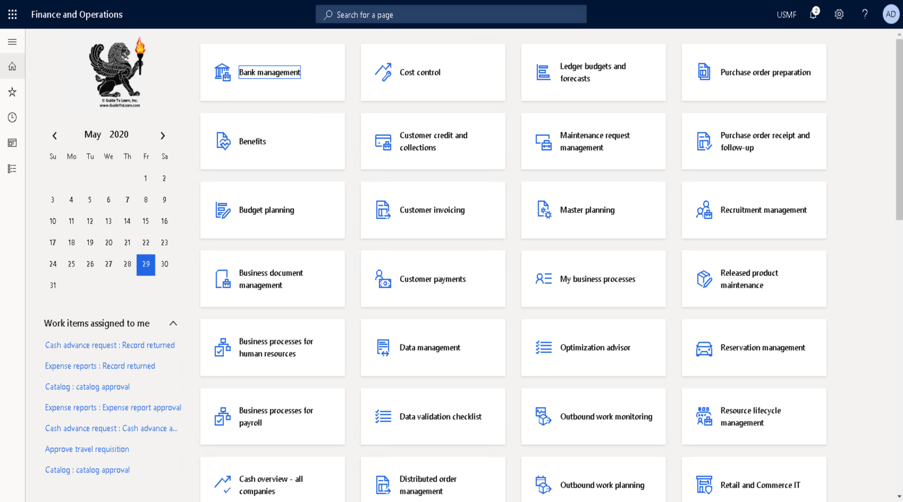Open the settings gear icon
The image size is (903, 502).
839,14
